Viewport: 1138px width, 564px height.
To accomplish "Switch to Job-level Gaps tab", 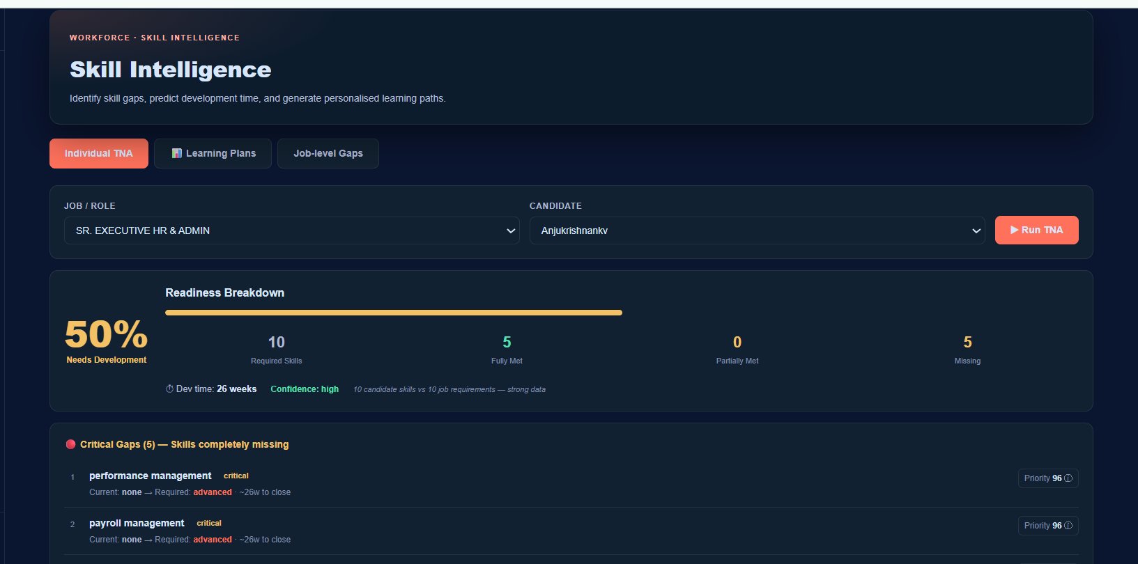I will pyautogui.click(x=328, y=153).
